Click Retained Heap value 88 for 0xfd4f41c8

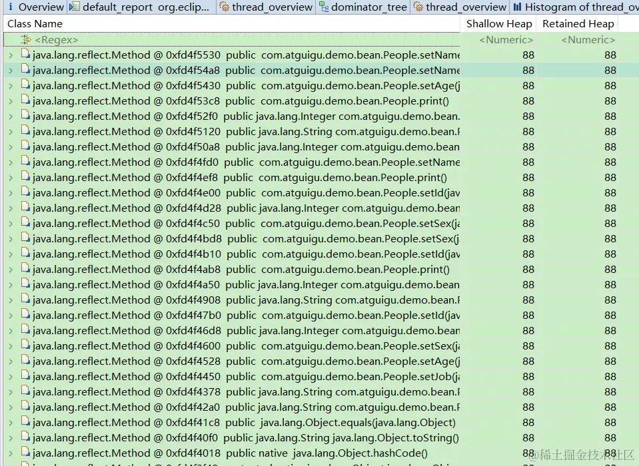coord(610,423)
